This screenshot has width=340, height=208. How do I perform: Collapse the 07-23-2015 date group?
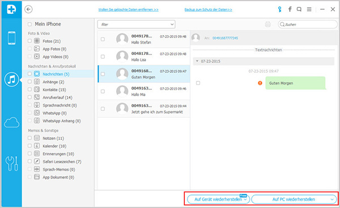coord(197,61)
